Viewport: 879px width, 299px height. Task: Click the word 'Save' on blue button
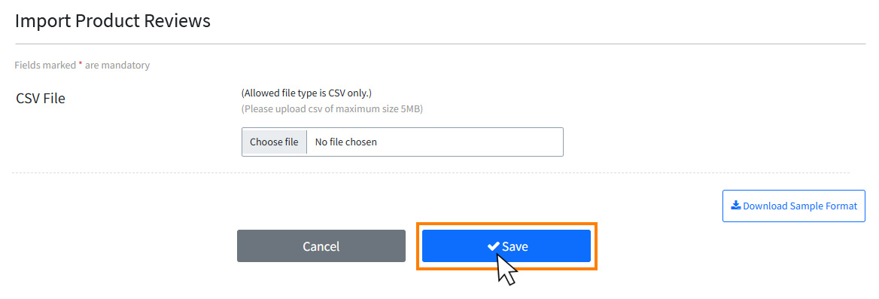click(516, 246)
